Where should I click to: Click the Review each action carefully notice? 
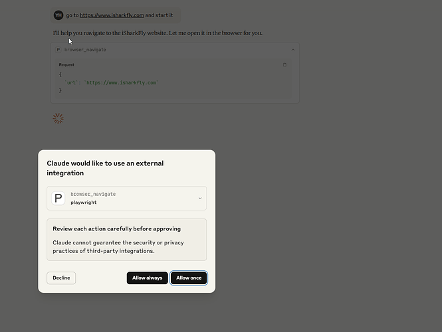[126, 240]
